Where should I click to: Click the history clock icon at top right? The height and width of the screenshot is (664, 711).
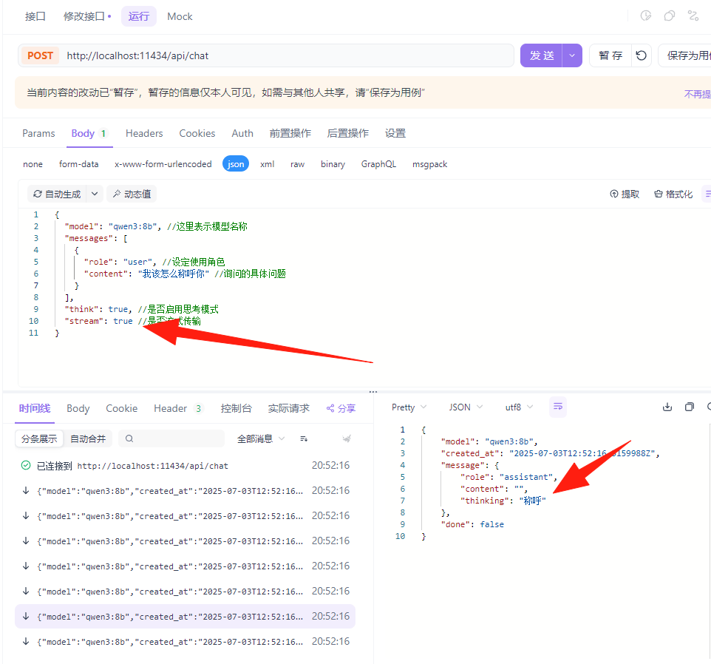(646, 16)
